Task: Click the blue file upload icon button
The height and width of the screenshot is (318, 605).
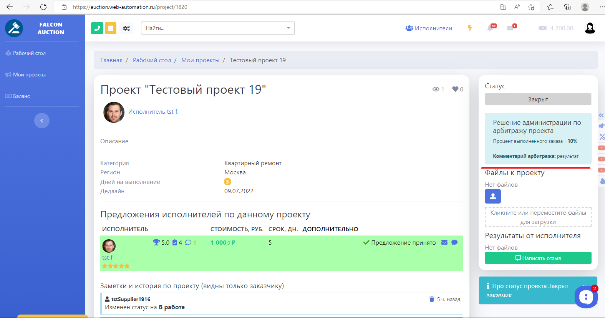Action: pos(493,197)
